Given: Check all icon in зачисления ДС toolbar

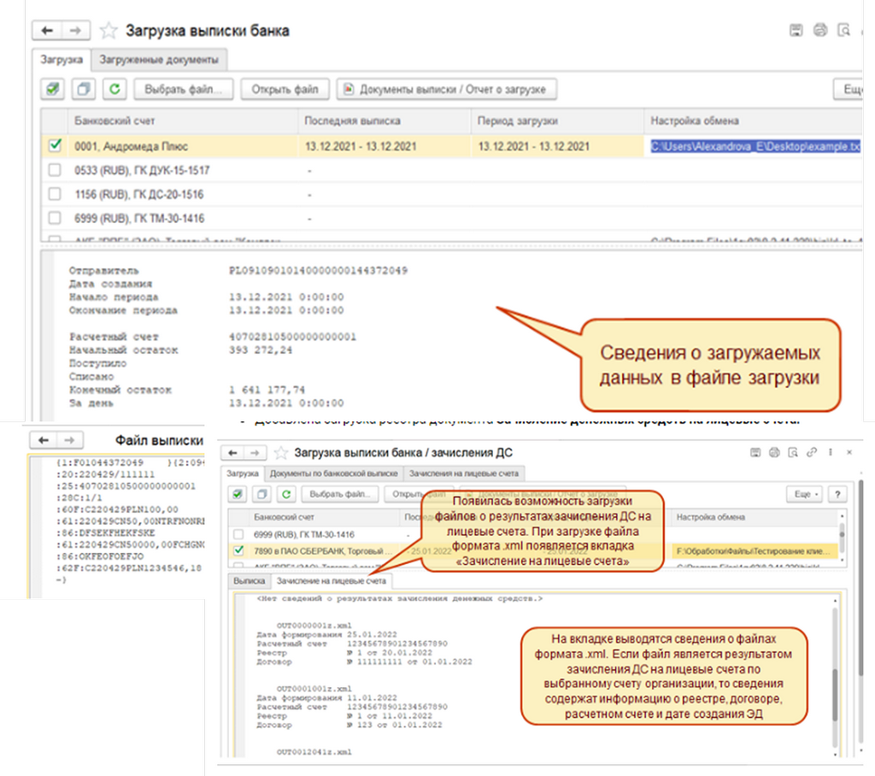Looking at the screenshot, I should (238, 494).
